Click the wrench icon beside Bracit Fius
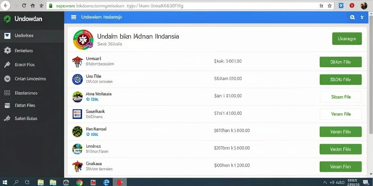This screenshot has height=186, width=373. point(7,65)
